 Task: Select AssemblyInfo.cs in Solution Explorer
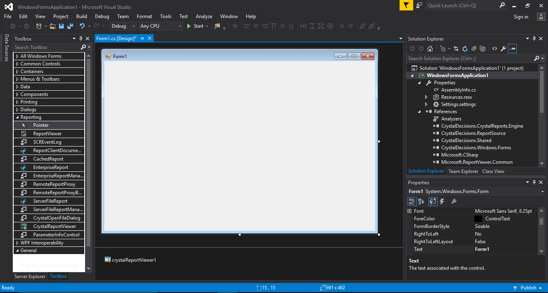[458, 90]
